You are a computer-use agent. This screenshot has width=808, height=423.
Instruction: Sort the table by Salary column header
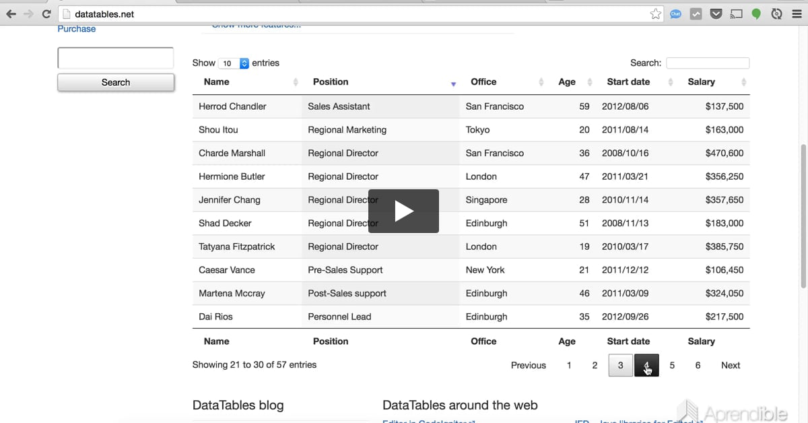tap(712, 82)
